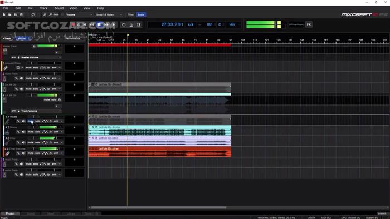Solo track 2 Audio Track

pyautogui.click(x=36, y=78)
